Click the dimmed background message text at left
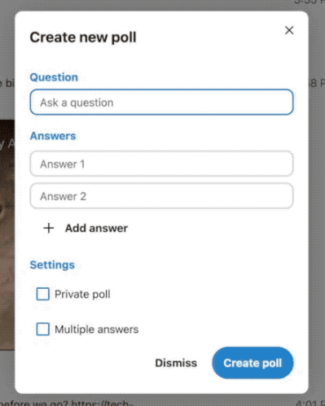 7,83
